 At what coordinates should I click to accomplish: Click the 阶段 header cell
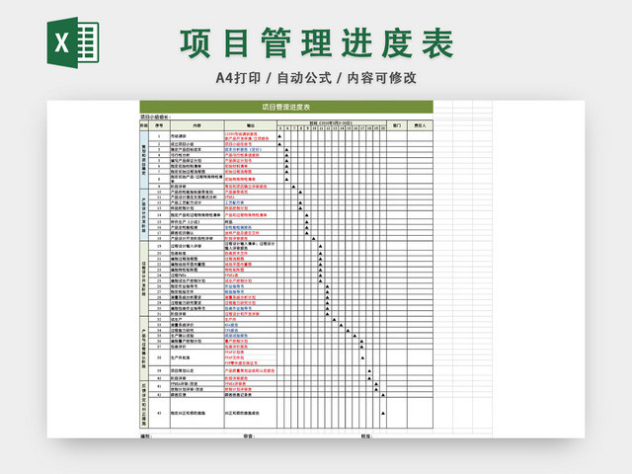click(144, 125)
